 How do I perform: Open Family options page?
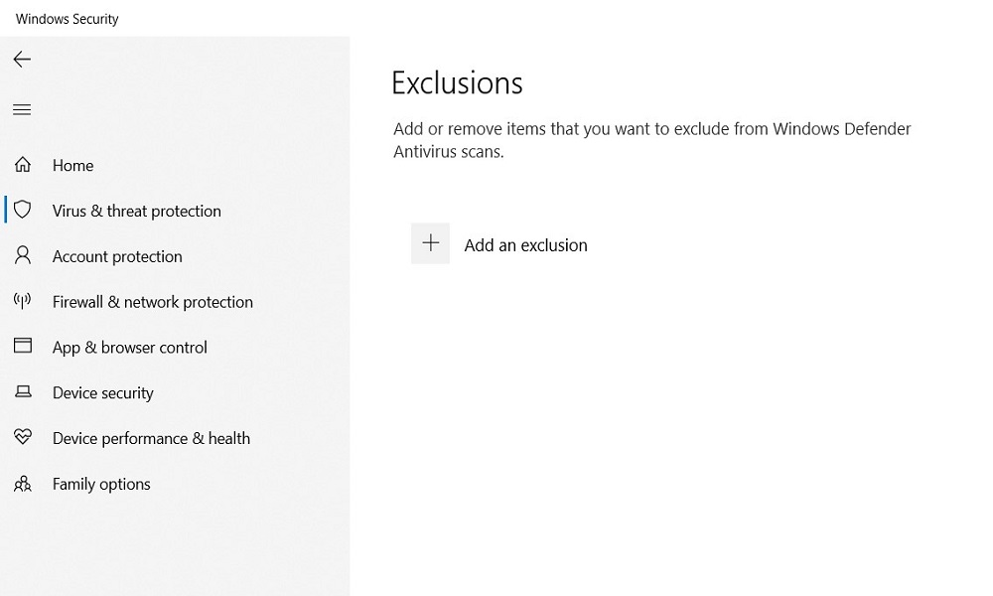click(101, 485)
